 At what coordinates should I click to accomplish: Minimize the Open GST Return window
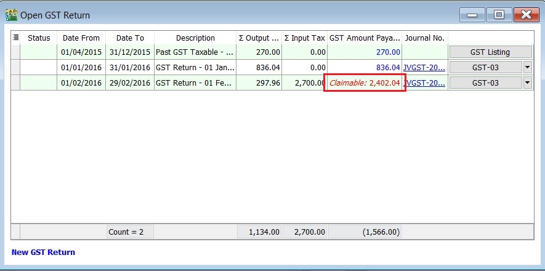[472, 15]
